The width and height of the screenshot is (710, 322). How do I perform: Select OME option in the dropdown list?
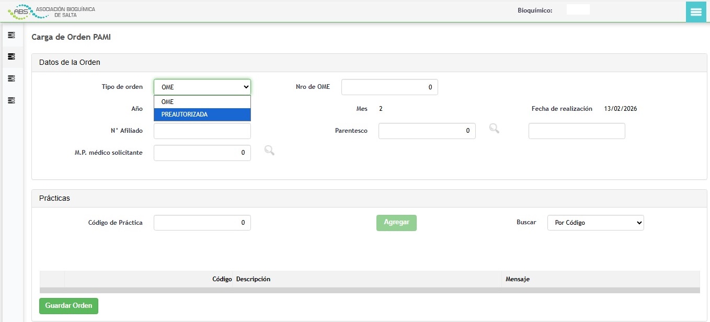coord(202,102)
